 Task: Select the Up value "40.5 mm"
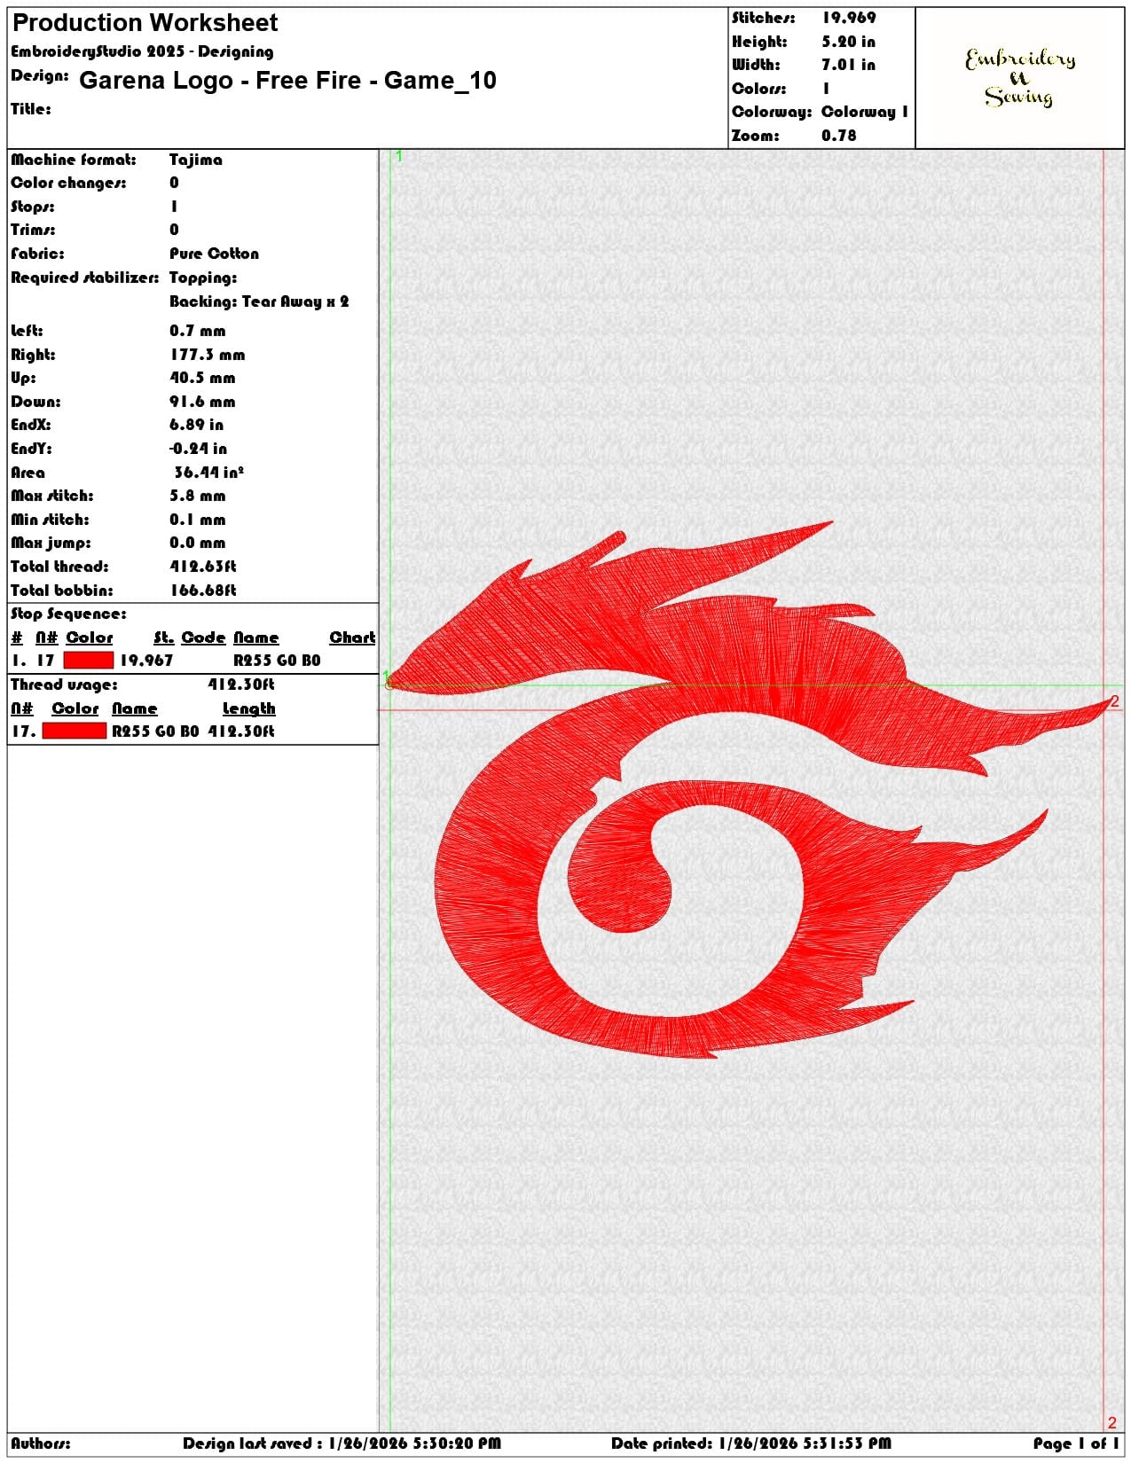coord(202,378)
